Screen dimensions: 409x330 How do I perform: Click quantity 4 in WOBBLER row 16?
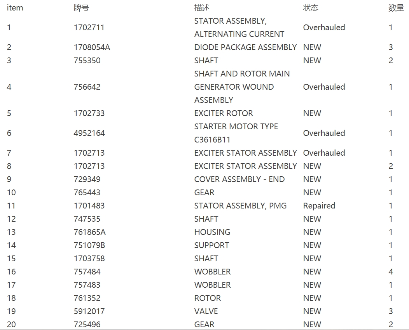(390, 272)
